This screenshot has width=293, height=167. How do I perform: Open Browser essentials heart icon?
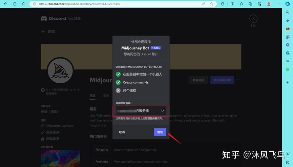tap(259, 4)
